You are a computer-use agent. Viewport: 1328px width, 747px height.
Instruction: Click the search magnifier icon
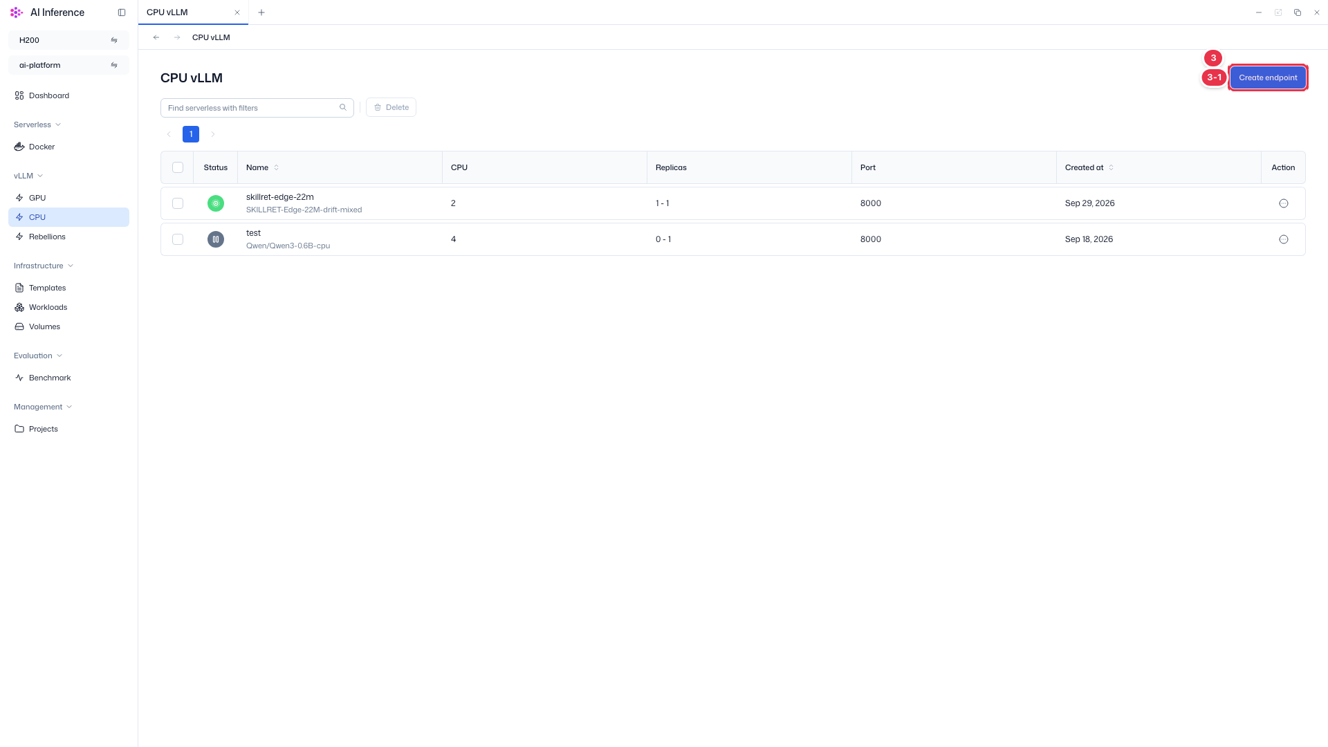pos(343,107)
